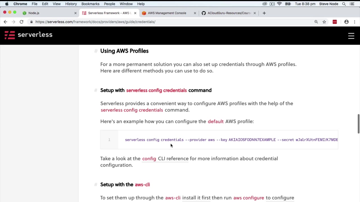
Task: Open the Serverless hamburger navigation menu
Action: pyautogui.click(x=351, y=36)
